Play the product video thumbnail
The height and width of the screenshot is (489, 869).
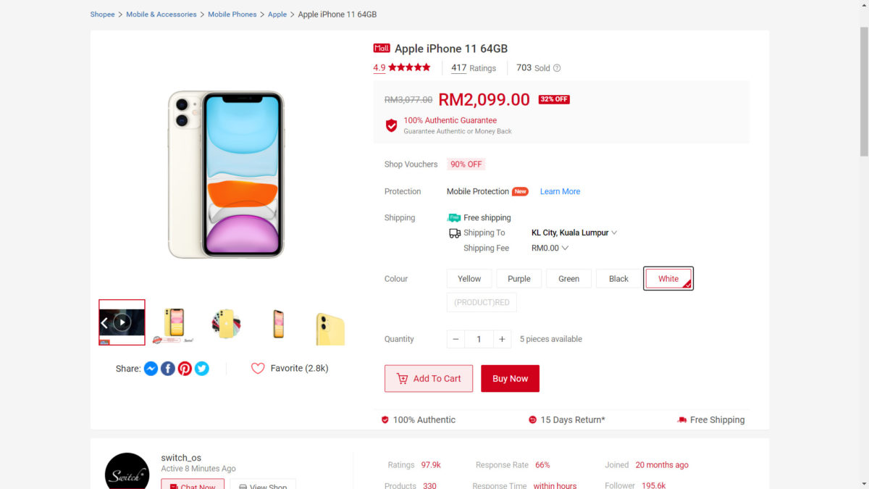(122, 322)
